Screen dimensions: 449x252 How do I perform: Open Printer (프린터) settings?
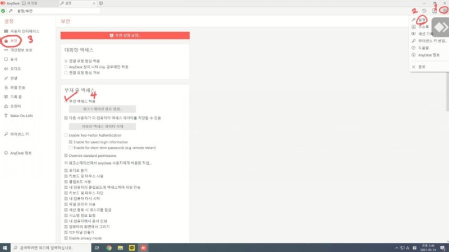tap(12, 106)
